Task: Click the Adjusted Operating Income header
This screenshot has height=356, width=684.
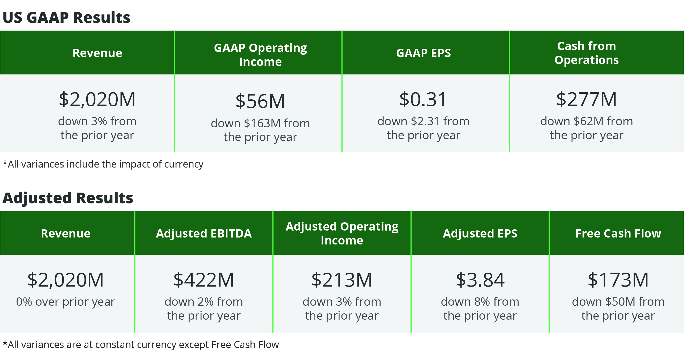Action: click(342, 234)
